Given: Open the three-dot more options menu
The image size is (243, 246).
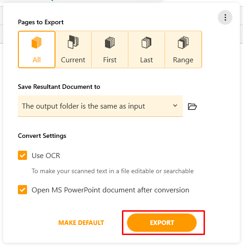Looking at the screenshot, I should coord(225,17).
